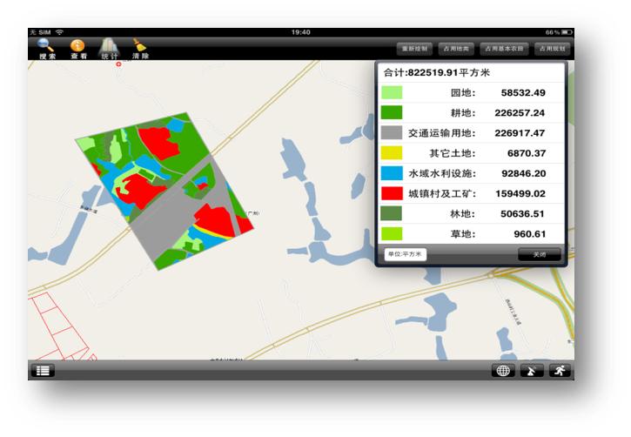Screen dimensions: 631x437
Task: Tap the Clear (清除) broom icon
Action: 139,48
